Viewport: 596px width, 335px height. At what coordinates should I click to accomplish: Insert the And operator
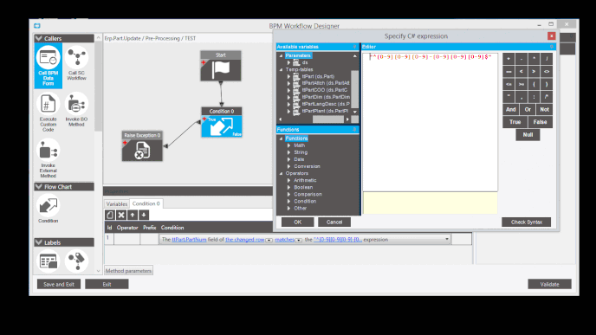511,109
